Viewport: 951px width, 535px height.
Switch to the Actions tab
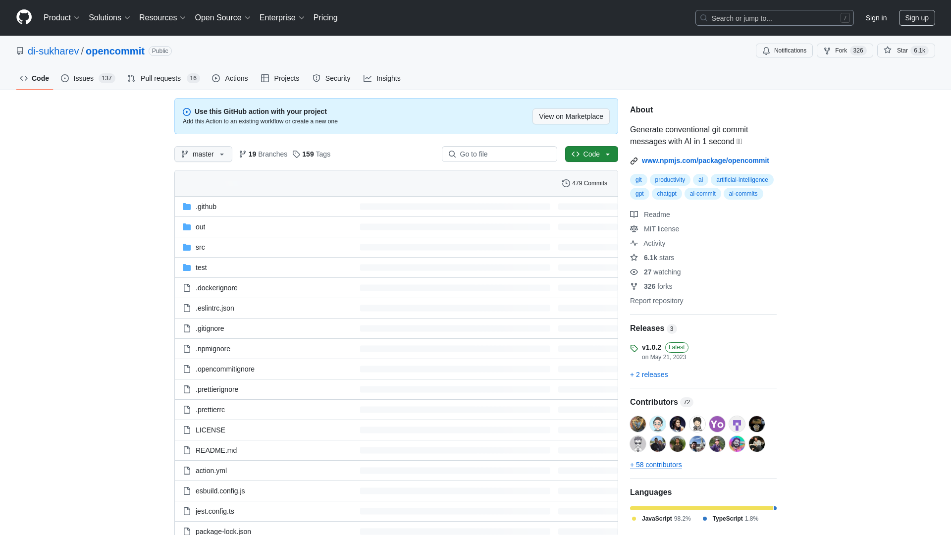tap(230, 78)
